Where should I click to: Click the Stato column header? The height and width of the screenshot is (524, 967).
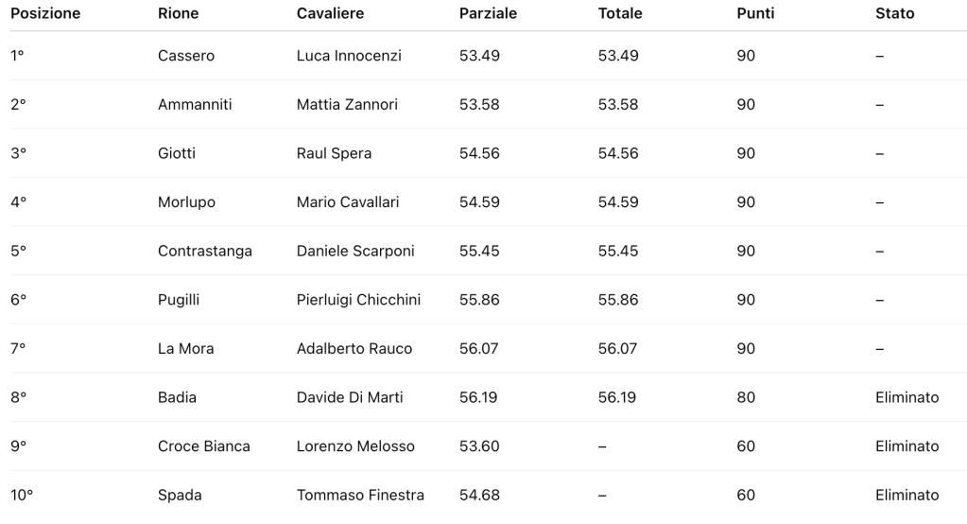(x=895, y=14)
